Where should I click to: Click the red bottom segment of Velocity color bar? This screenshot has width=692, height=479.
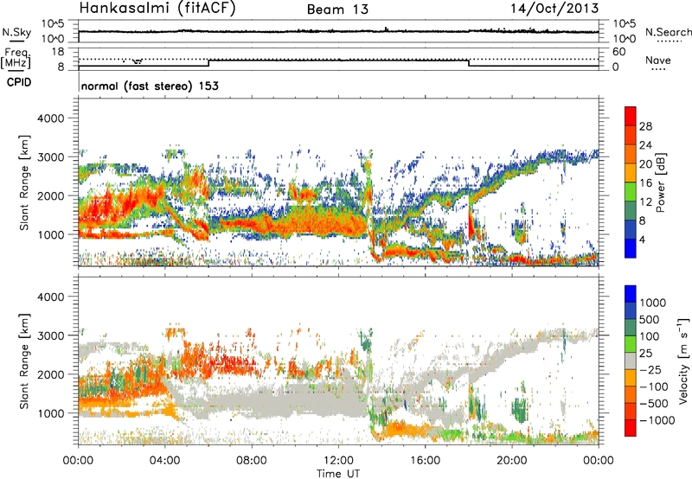point(631,428)
